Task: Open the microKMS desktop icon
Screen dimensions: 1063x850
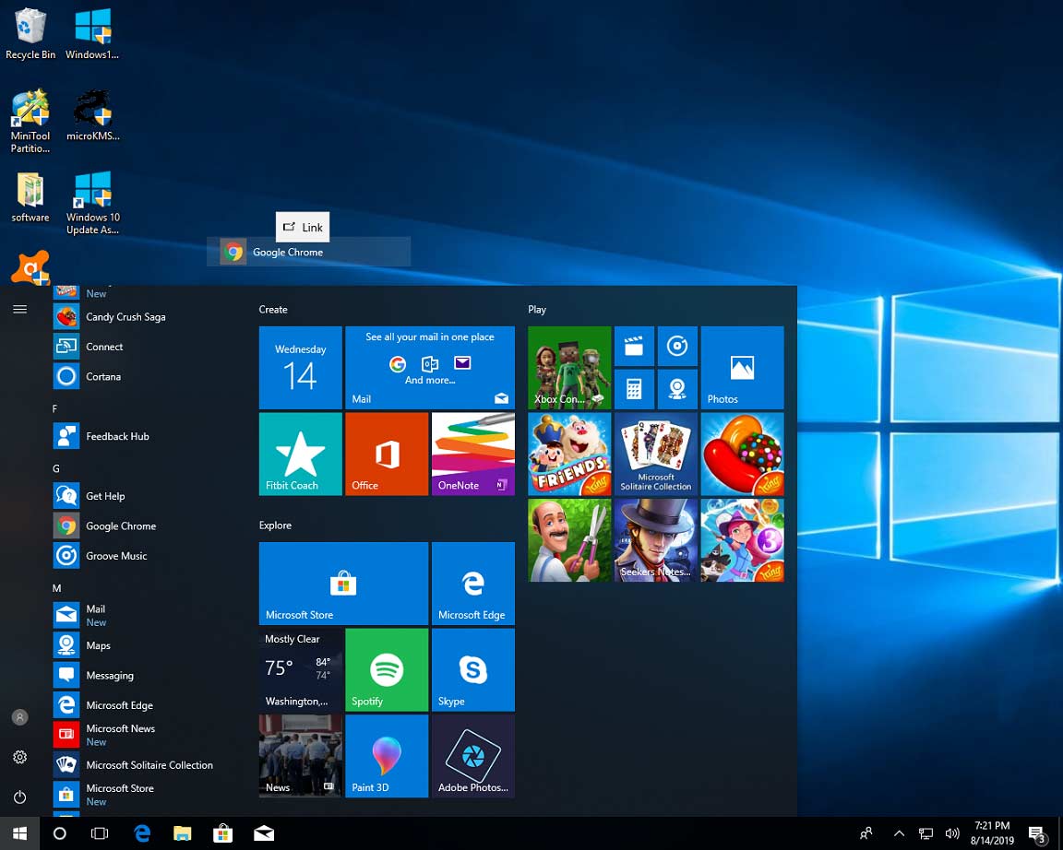Action: (x=93, y=115)
